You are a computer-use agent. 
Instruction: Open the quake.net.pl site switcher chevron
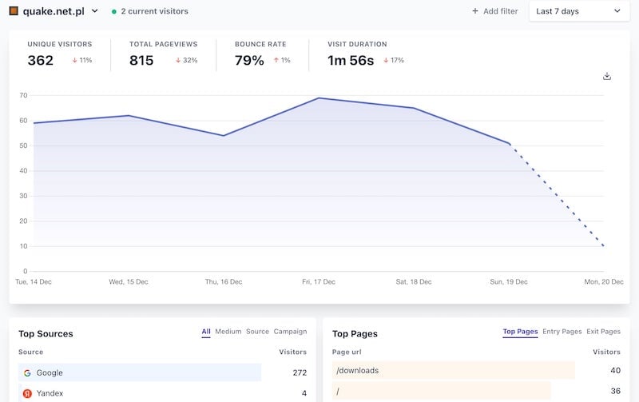(94, 11)
